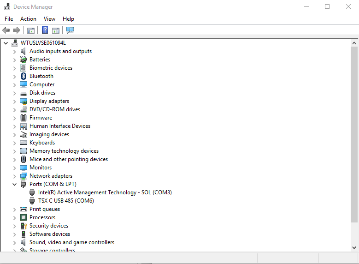Click the Firmware chip icon
This screenshot has width=359, height=264.
pyautogui.click(x=24, y=118)
